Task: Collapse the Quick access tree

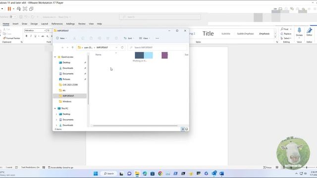Action: click(x=55, y=57)
